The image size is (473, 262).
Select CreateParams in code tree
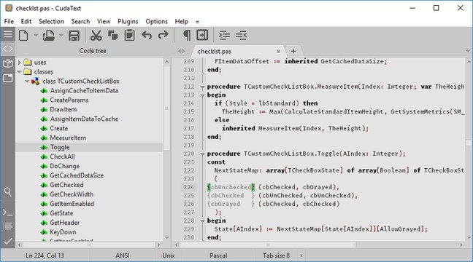tap(69, 100)
